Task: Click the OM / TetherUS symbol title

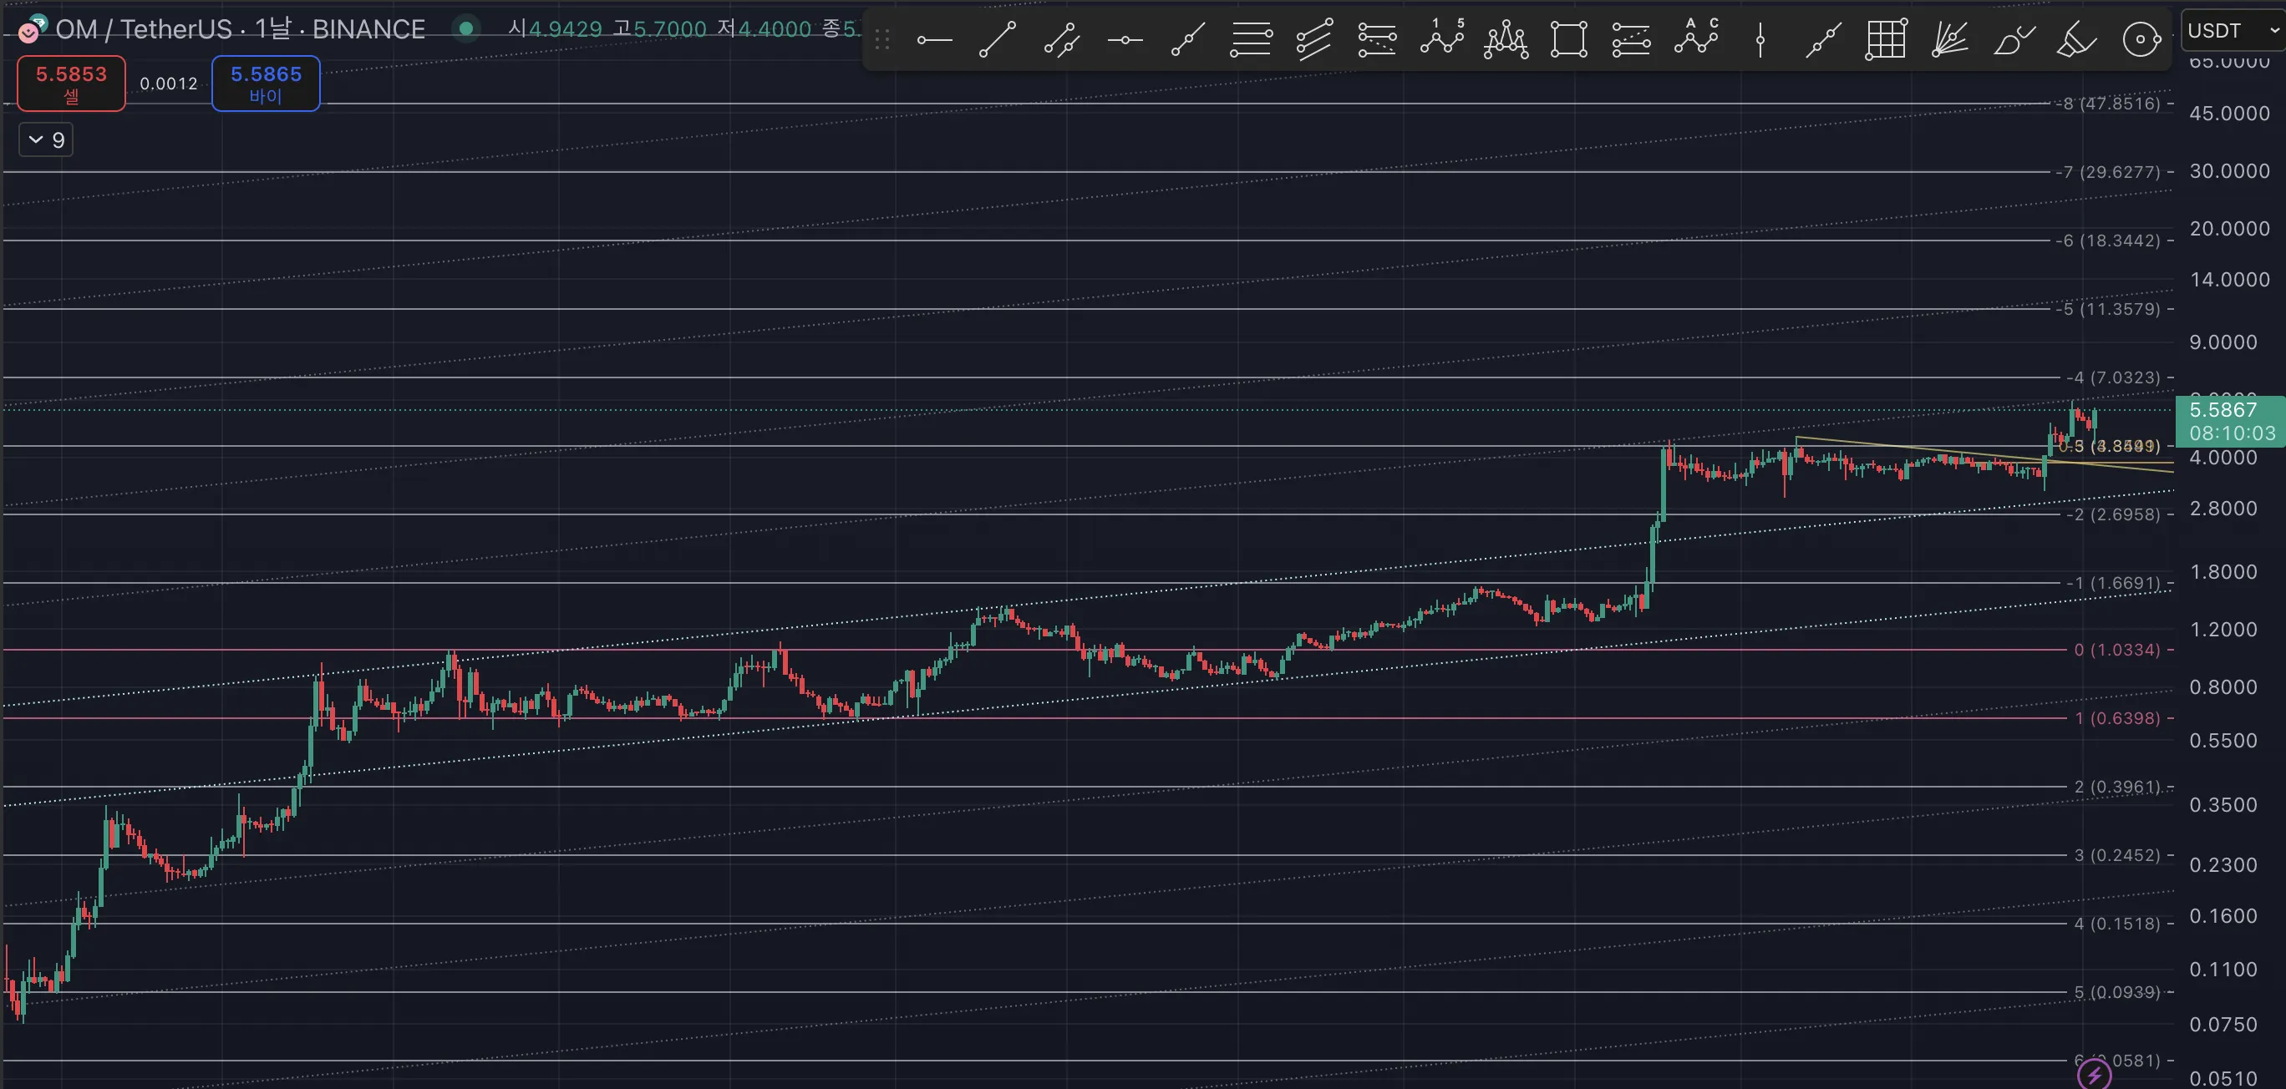Action: [x=144, y=29]
